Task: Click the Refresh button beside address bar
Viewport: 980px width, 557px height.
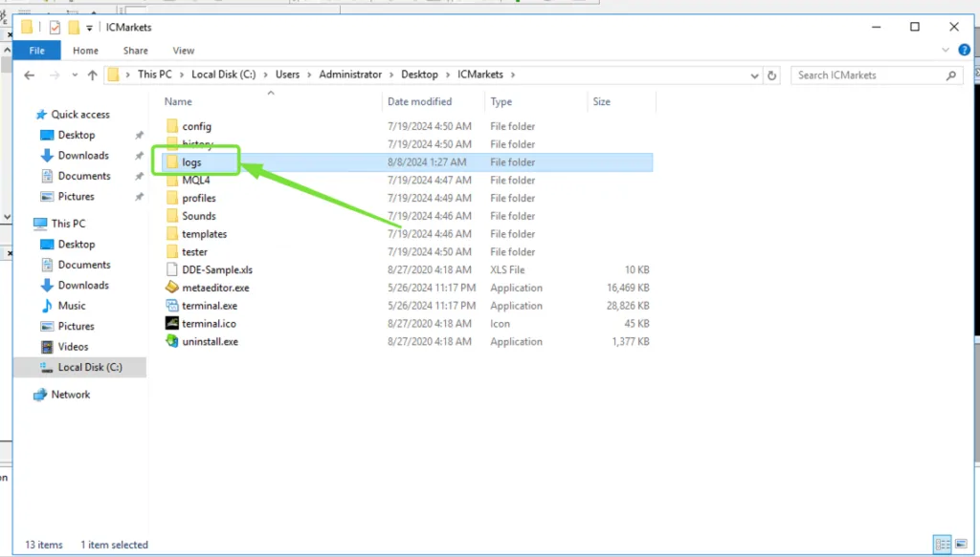Action: pos(773,75)
